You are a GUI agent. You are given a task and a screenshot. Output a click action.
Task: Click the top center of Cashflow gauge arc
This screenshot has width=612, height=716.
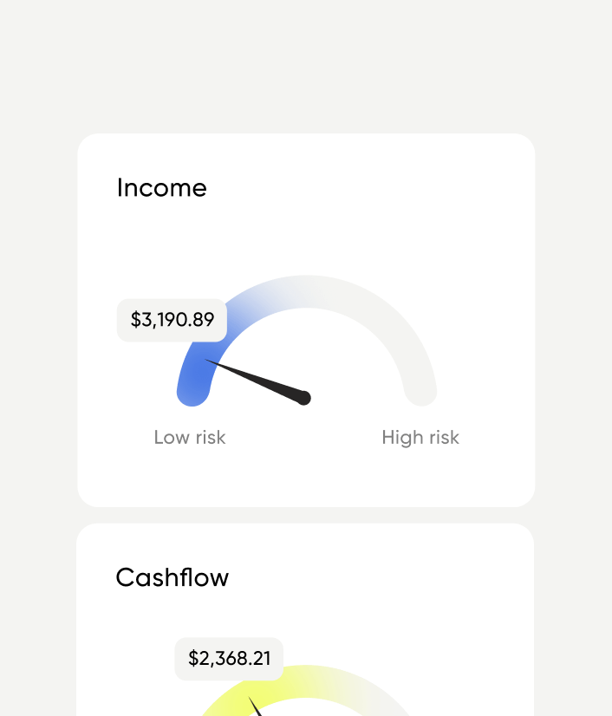[x=306, y=680]
